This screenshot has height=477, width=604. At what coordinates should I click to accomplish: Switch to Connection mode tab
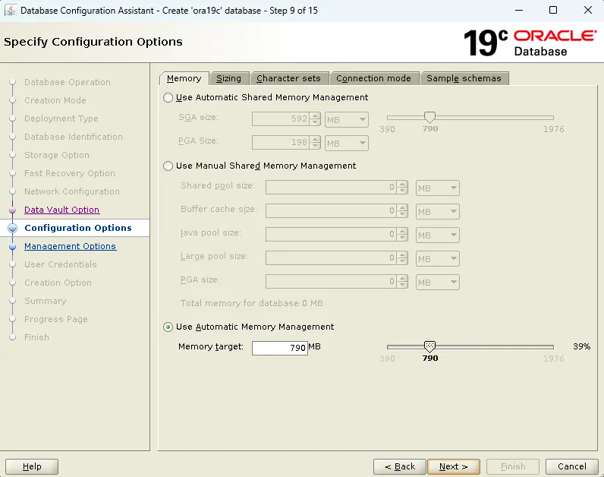tap(373, 78)
